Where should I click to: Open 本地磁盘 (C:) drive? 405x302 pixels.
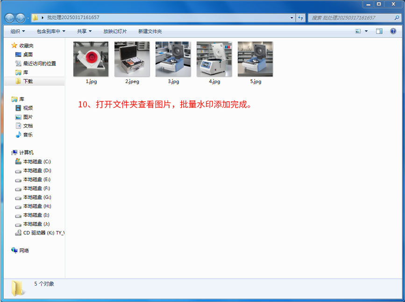37,162
